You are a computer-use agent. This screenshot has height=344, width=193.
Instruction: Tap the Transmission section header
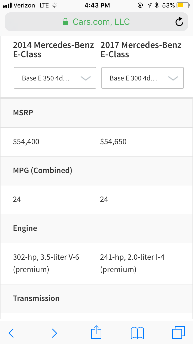97,298
